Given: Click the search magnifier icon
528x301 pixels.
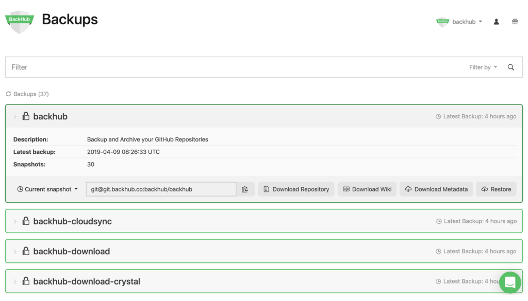Looking at the screenshot, I should (511, 67).
